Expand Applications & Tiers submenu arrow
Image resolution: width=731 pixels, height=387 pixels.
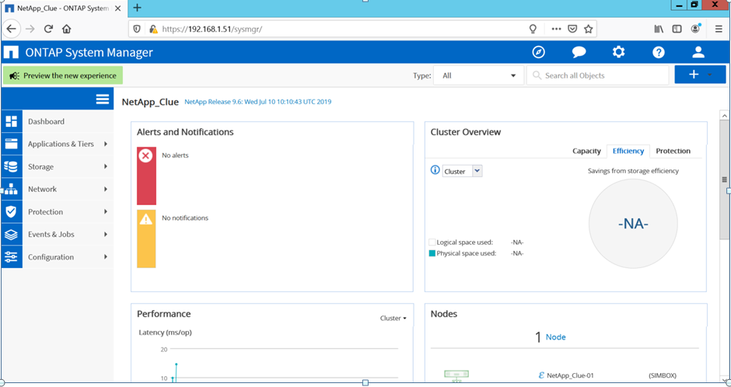point(106,144)
